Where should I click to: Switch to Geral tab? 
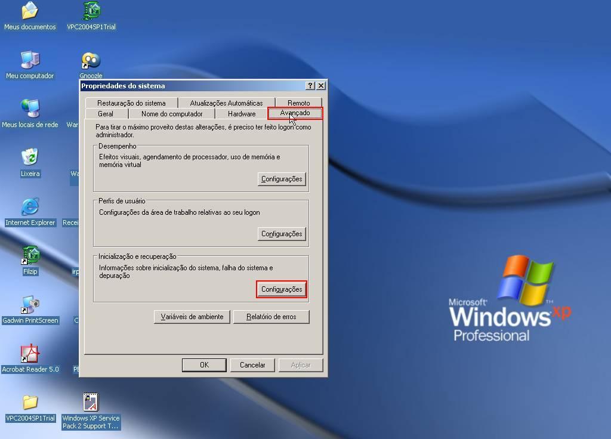pyautogui.click(x=106, y=114)
